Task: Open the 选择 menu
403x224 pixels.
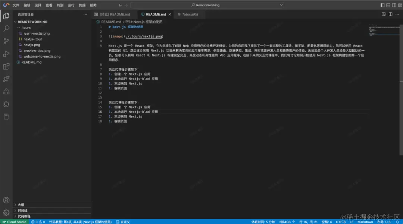Action: (x=38, y=5)
